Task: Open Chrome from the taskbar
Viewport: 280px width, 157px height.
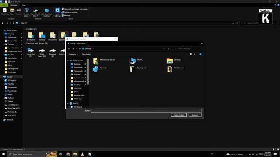Action: tap(68, 154)
